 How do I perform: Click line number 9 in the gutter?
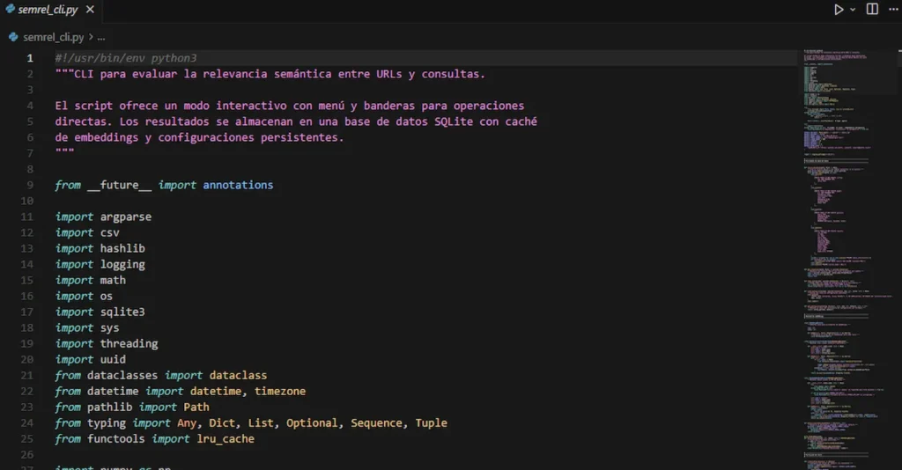click(30, 185)
